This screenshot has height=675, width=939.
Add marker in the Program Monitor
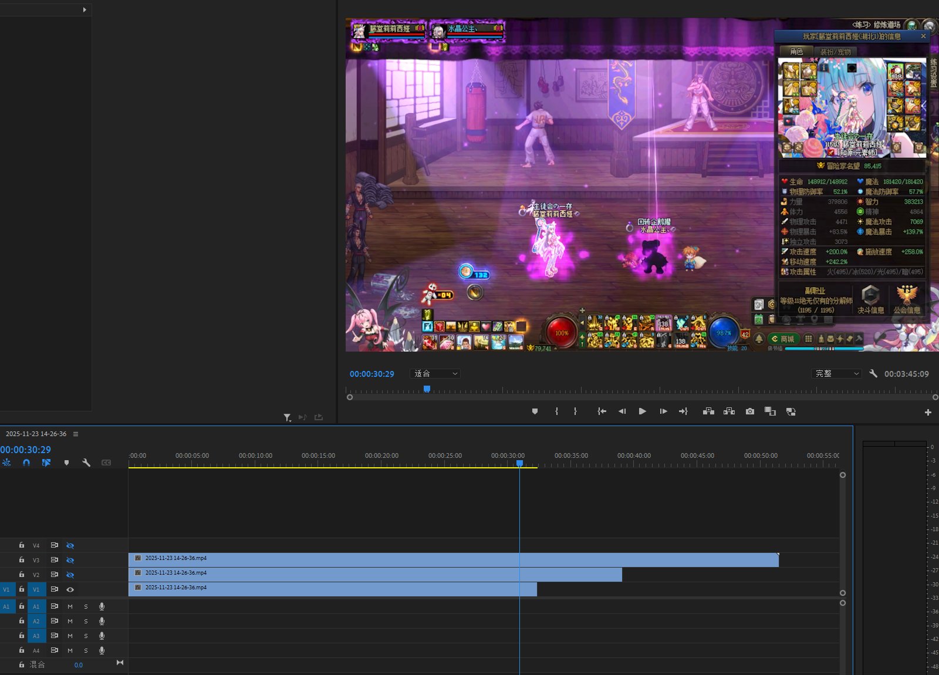click(x=535, y=411)
